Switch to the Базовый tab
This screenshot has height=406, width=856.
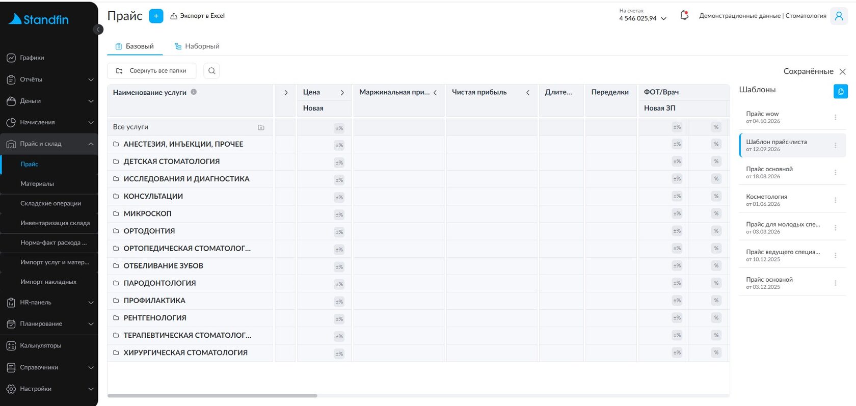(x=135, y=46)
